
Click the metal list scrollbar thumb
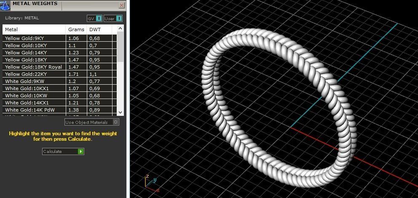pyautogui.click(x=120, y=46)
